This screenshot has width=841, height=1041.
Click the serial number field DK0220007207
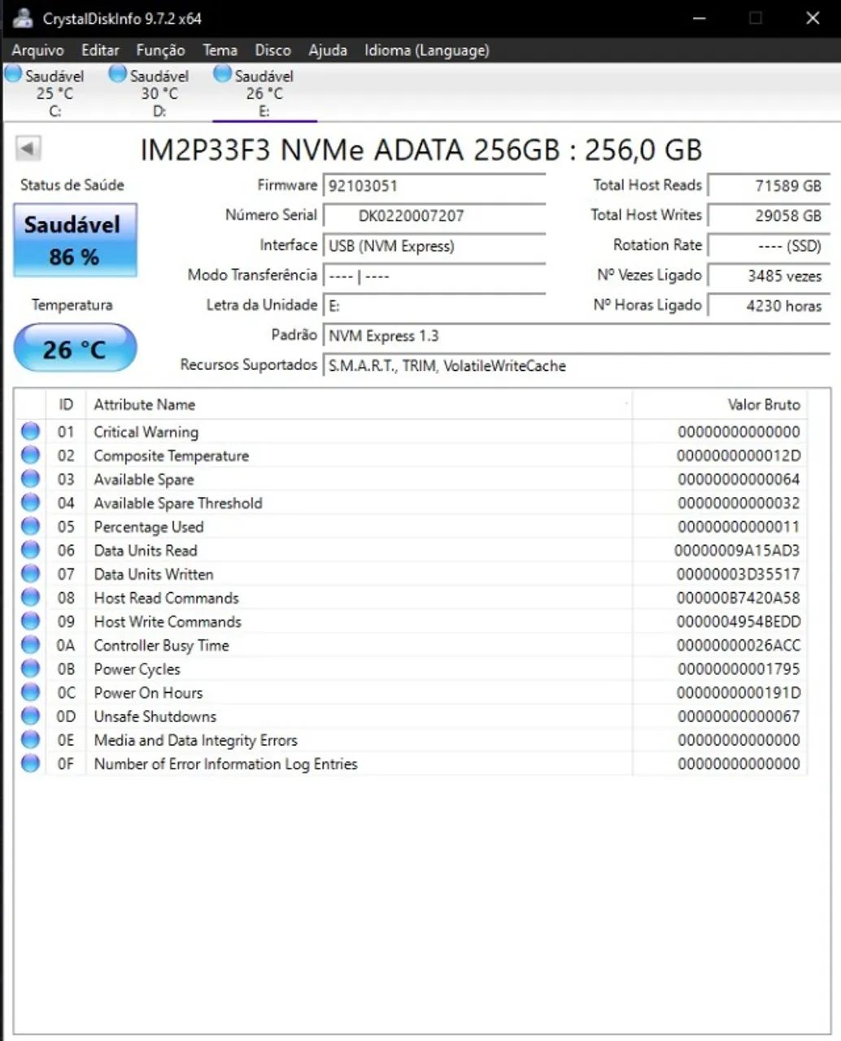434,216
